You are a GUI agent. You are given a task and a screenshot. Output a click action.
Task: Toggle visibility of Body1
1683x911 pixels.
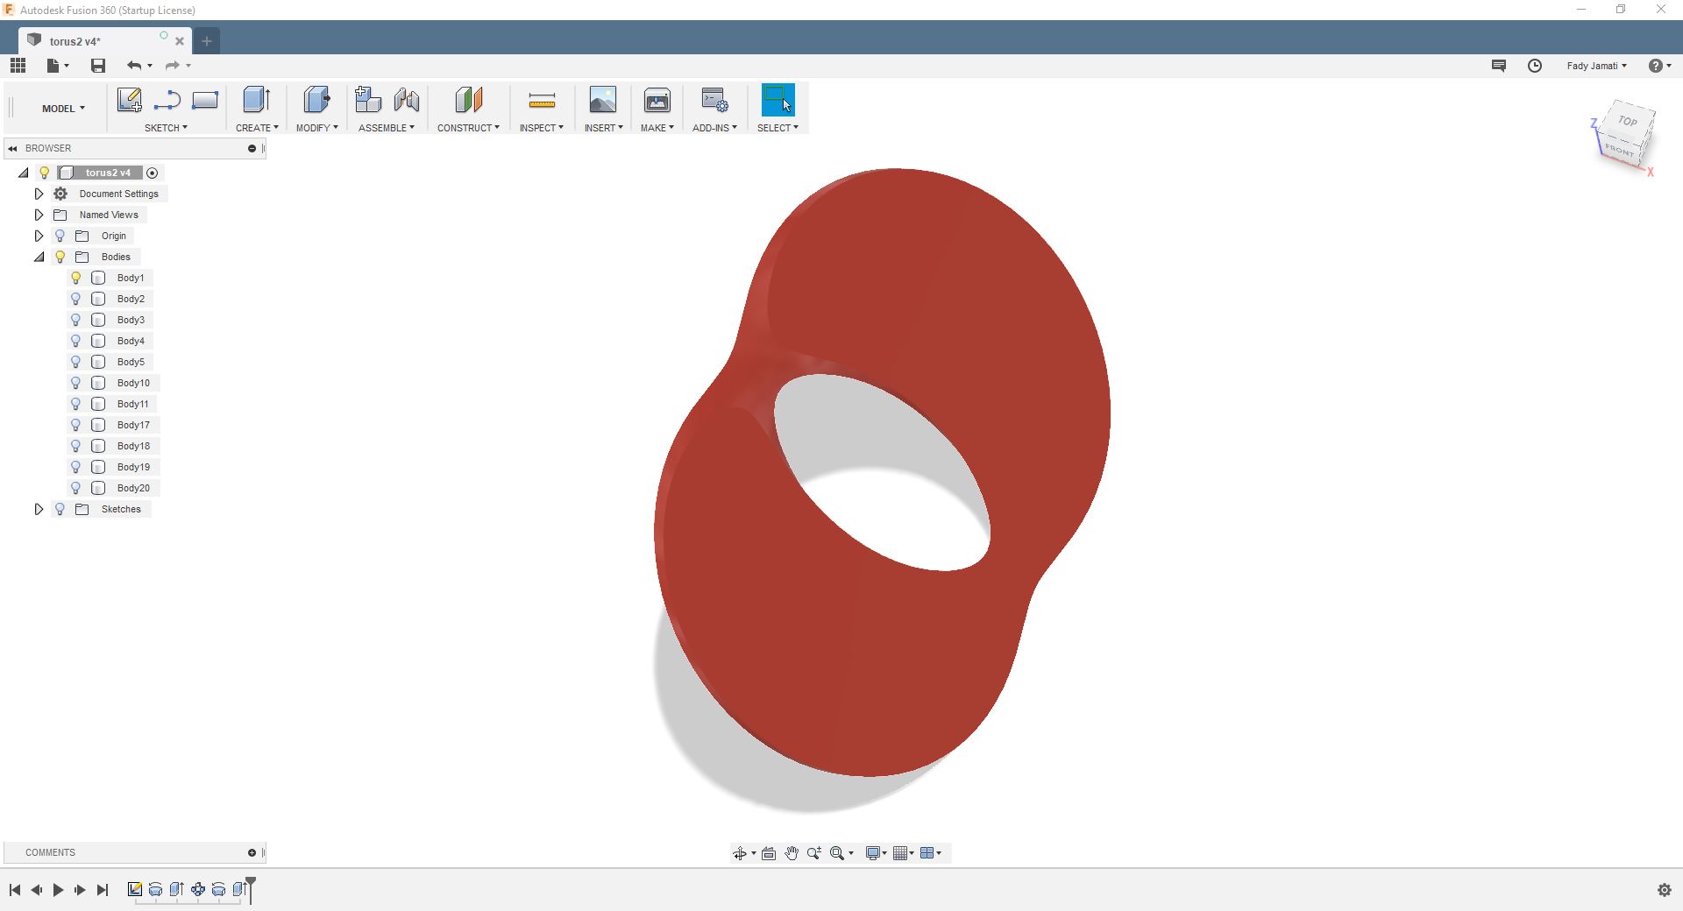click(x=76, y=278)
